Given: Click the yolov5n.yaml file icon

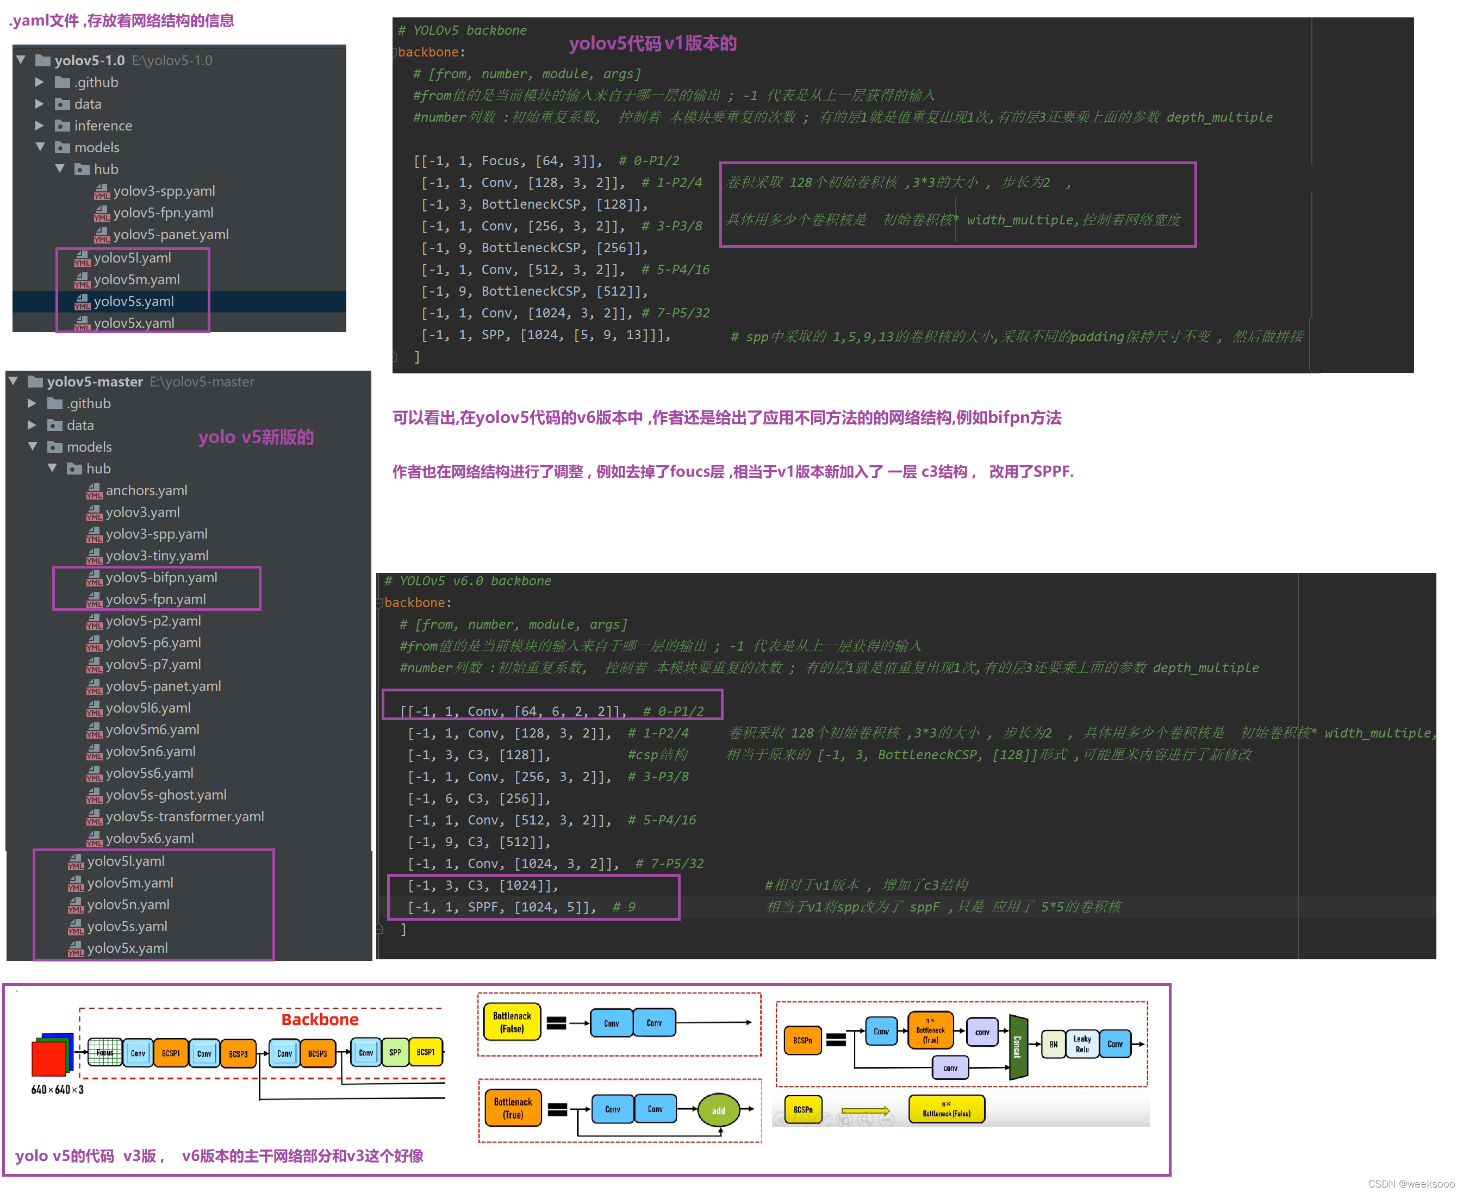Looking at the screenshot, I should point(76,905).
